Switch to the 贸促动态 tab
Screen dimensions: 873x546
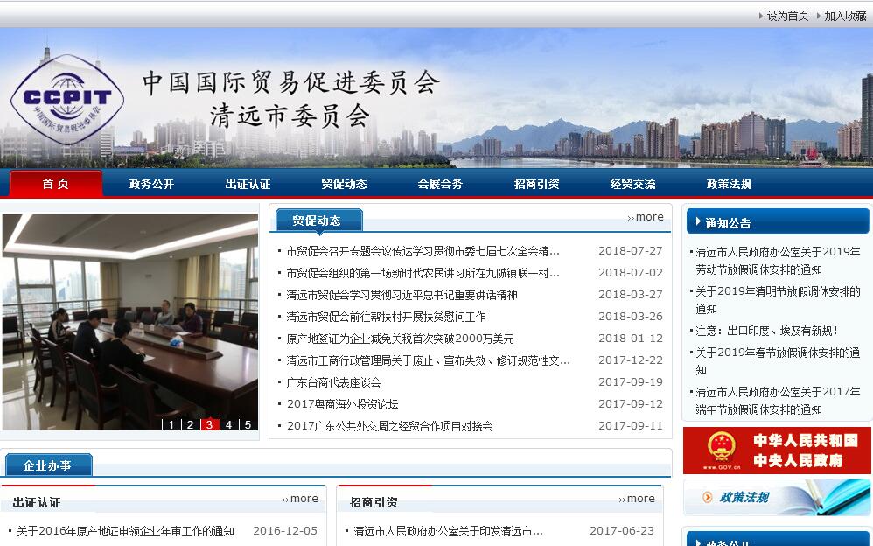[x=317, y=220]
